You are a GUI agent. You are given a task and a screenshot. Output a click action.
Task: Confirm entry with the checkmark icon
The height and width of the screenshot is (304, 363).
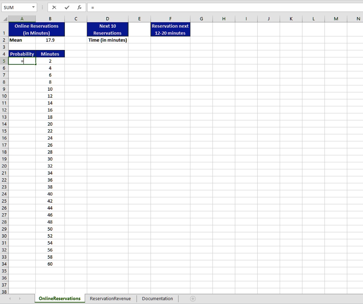coord(67,7)
